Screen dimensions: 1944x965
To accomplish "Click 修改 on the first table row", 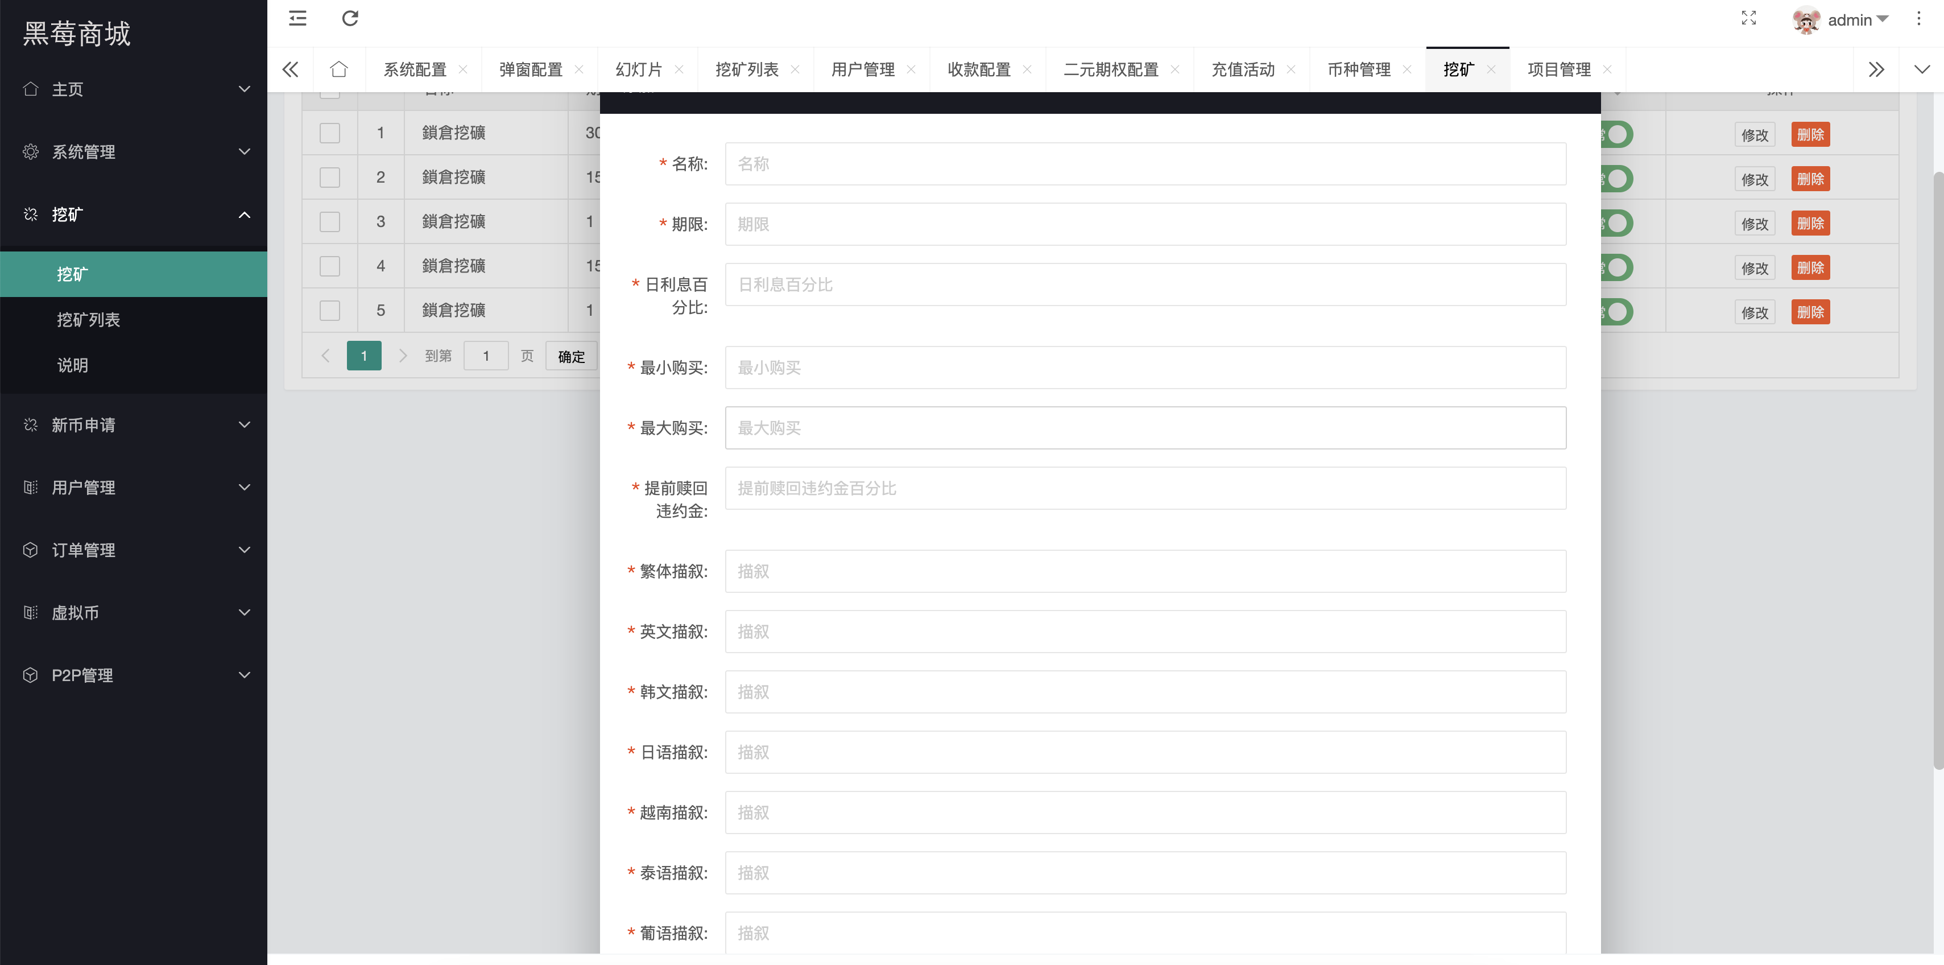I will (x=1755, y=134).
